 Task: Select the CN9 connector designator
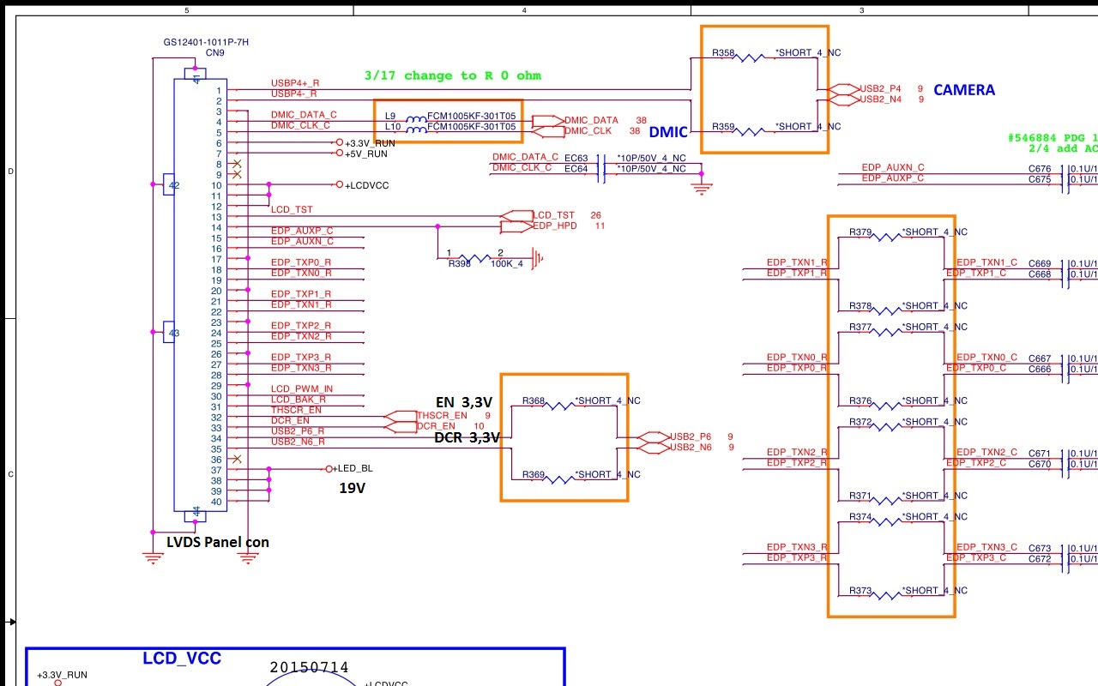(215, 53)
